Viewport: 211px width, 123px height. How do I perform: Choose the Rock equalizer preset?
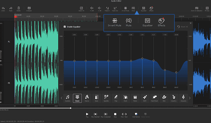125,98
